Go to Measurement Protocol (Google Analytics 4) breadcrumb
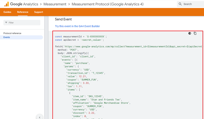The height and width of the screenshot is (119, 204). (x=107, y=4)
